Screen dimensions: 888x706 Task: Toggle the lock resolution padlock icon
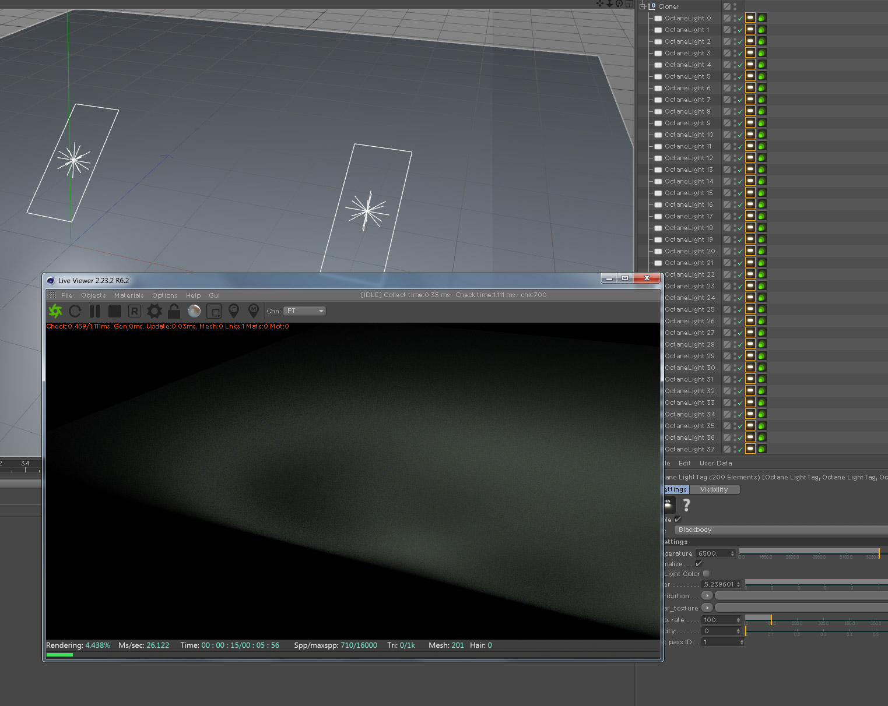coord(174,311)
